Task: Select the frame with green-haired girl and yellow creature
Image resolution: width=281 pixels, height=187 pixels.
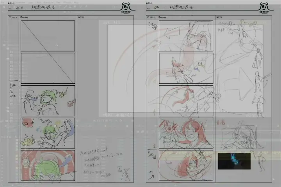Action: (x=48, y=133)
